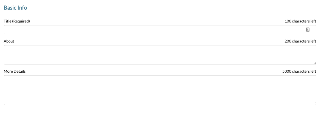
Task: Click the 200 characters left counter
Action: click(300, 41)
